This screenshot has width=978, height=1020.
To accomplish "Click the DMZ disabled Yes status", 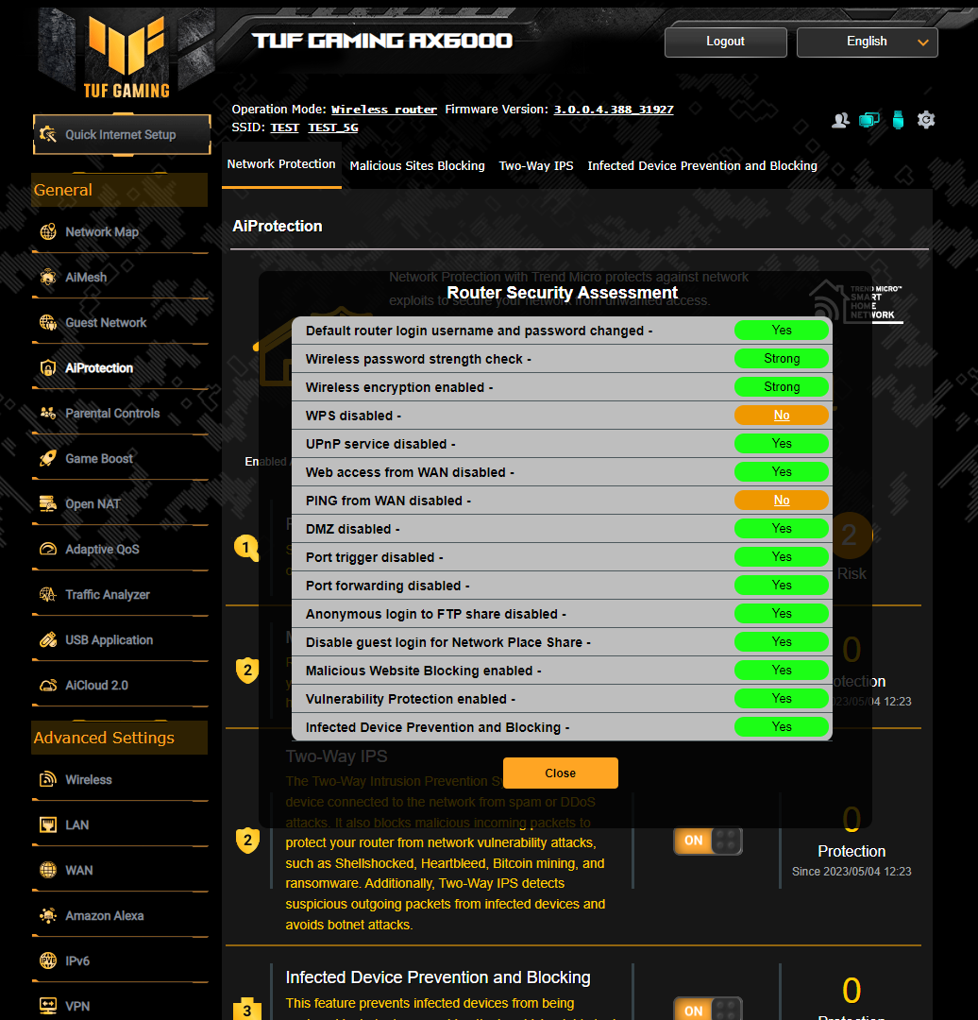I will [x=782, y=528].
